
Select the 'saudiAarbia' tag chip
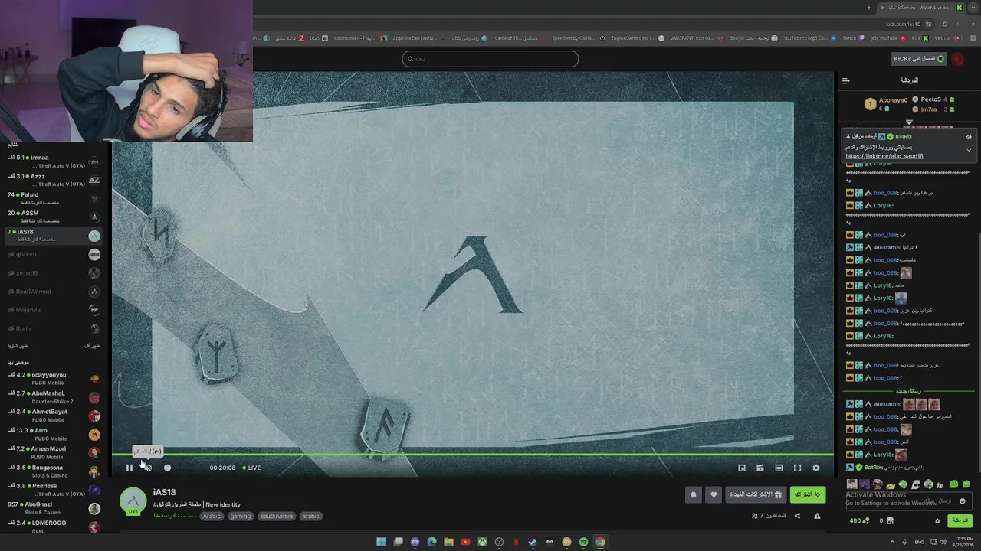point(277,516)
